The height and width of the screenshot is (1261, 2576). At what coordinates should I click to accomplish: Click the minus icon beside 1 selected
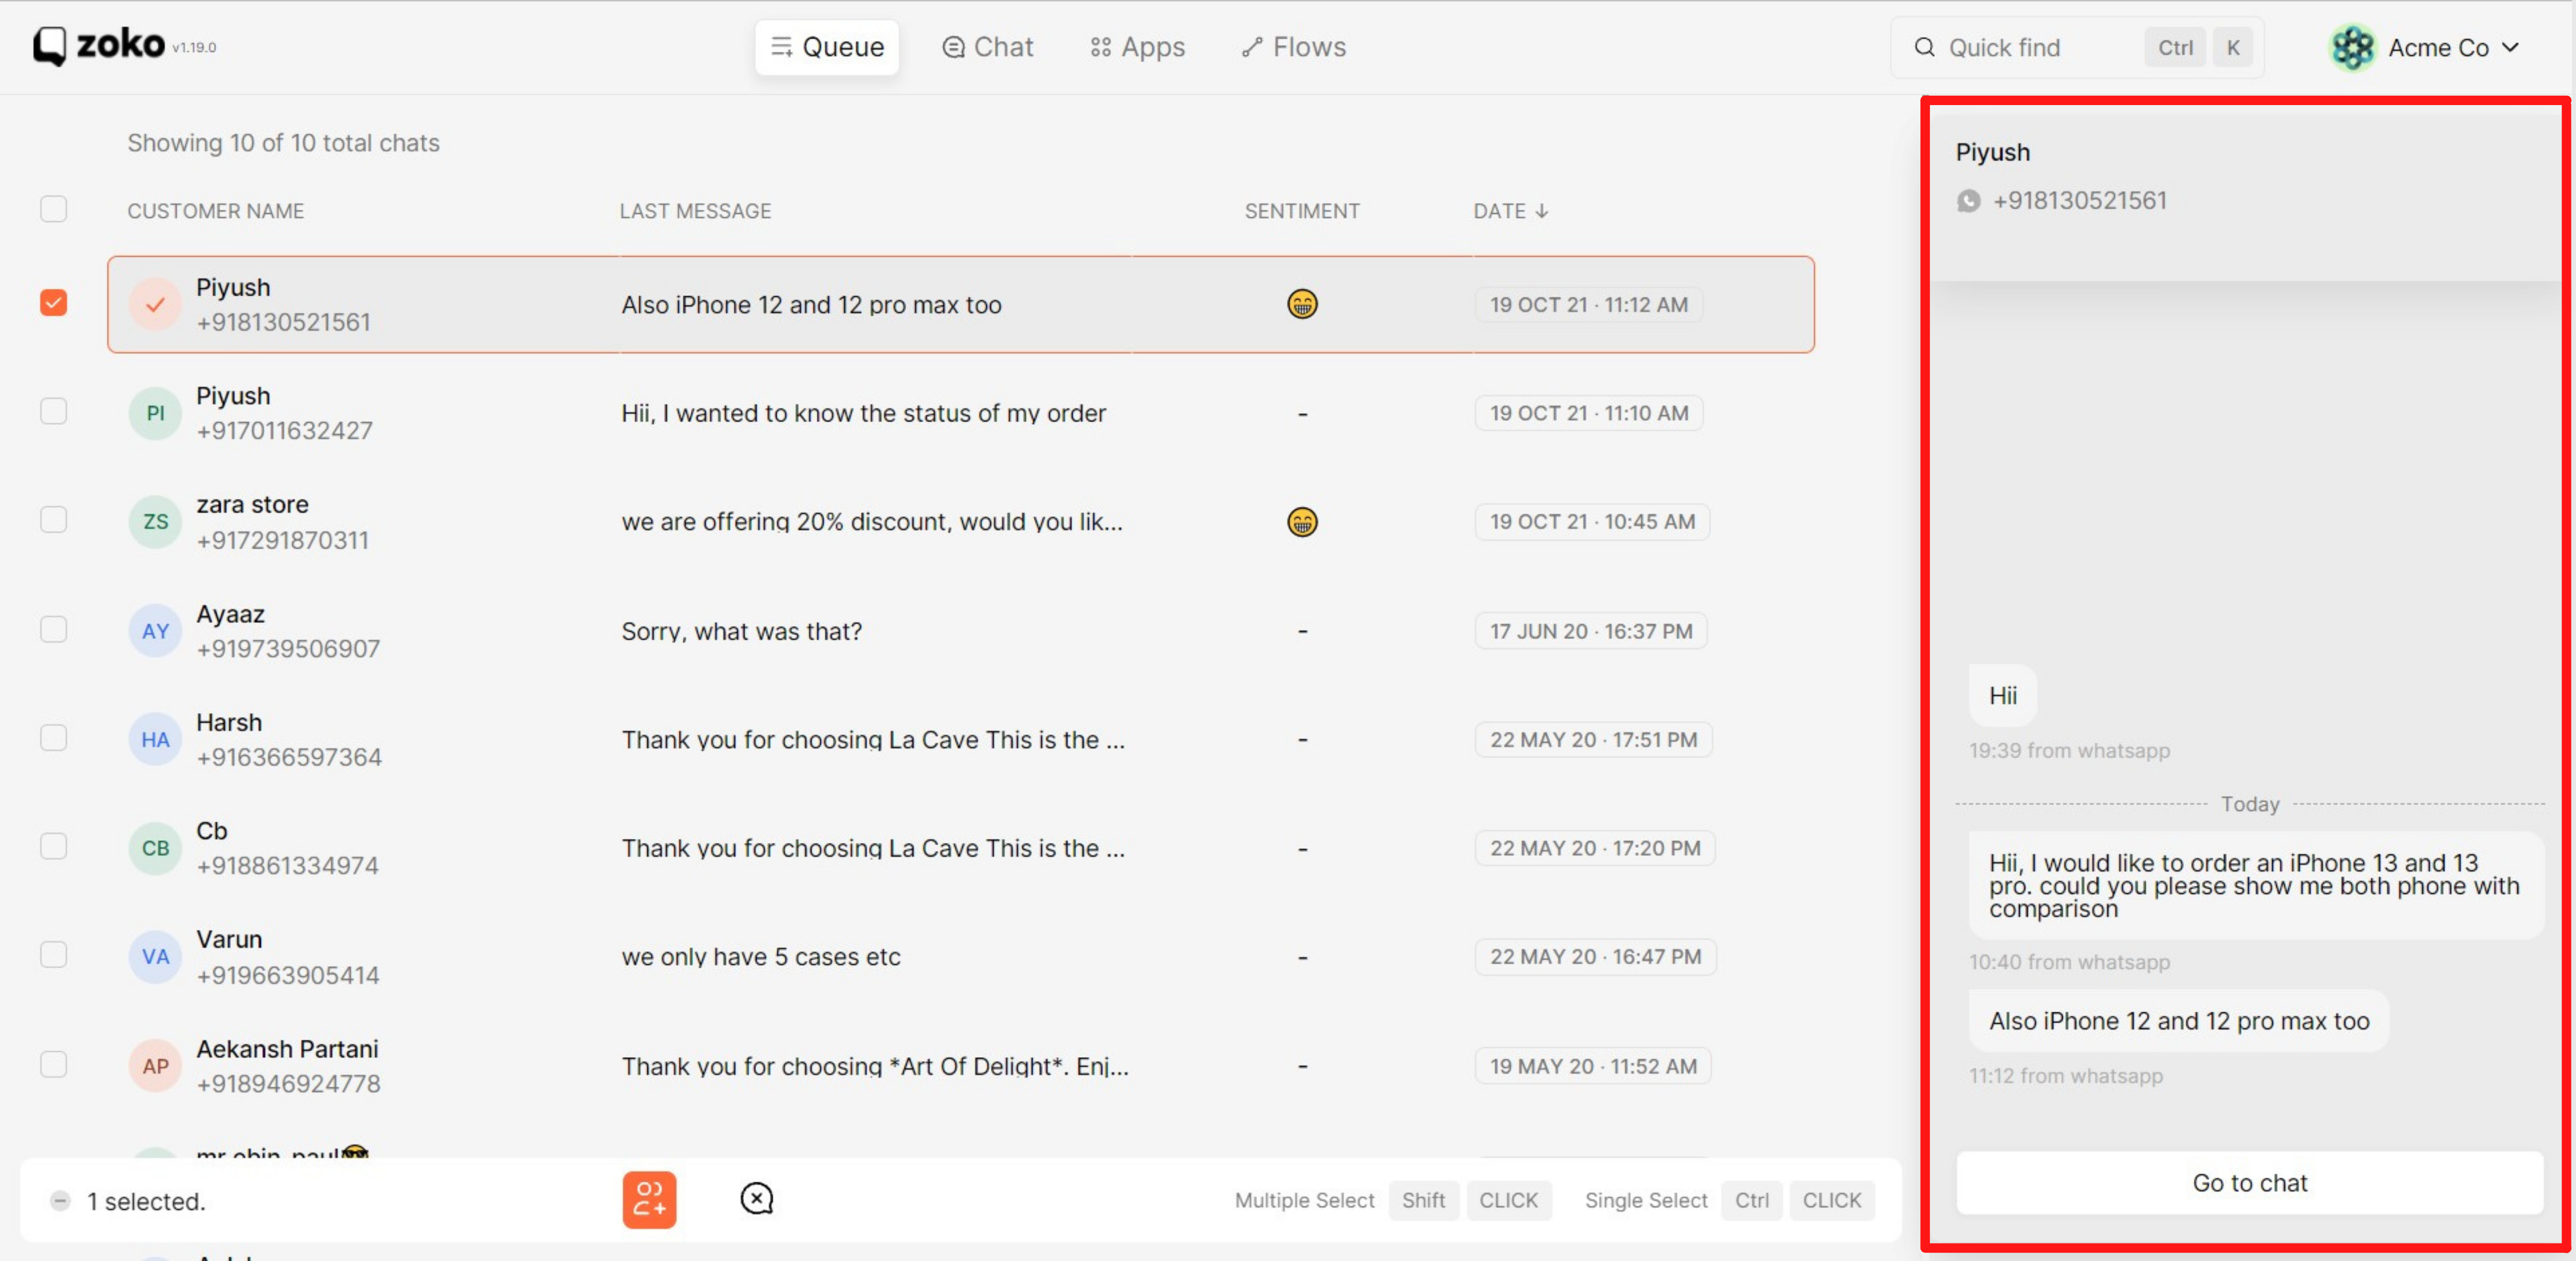point(60,1201)
